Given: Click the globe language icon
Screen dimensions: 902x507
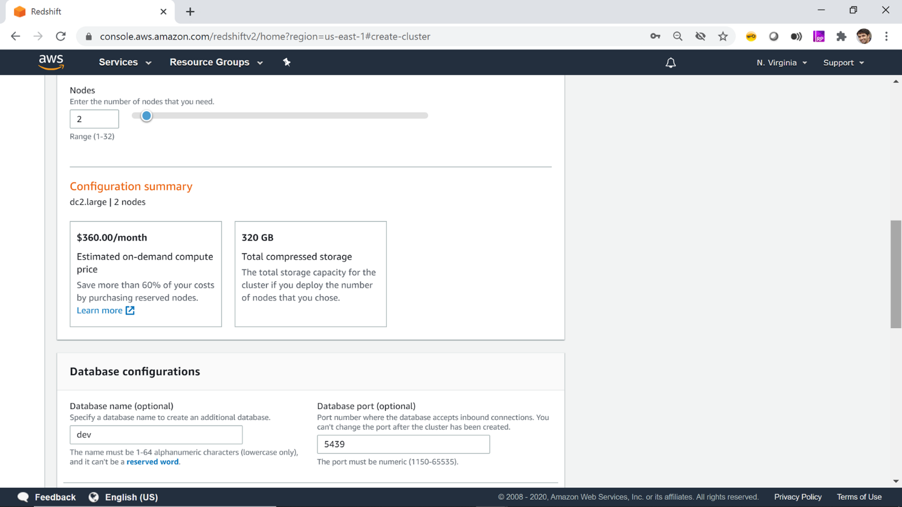Looking at the screenshot, I should pos(94,497).
